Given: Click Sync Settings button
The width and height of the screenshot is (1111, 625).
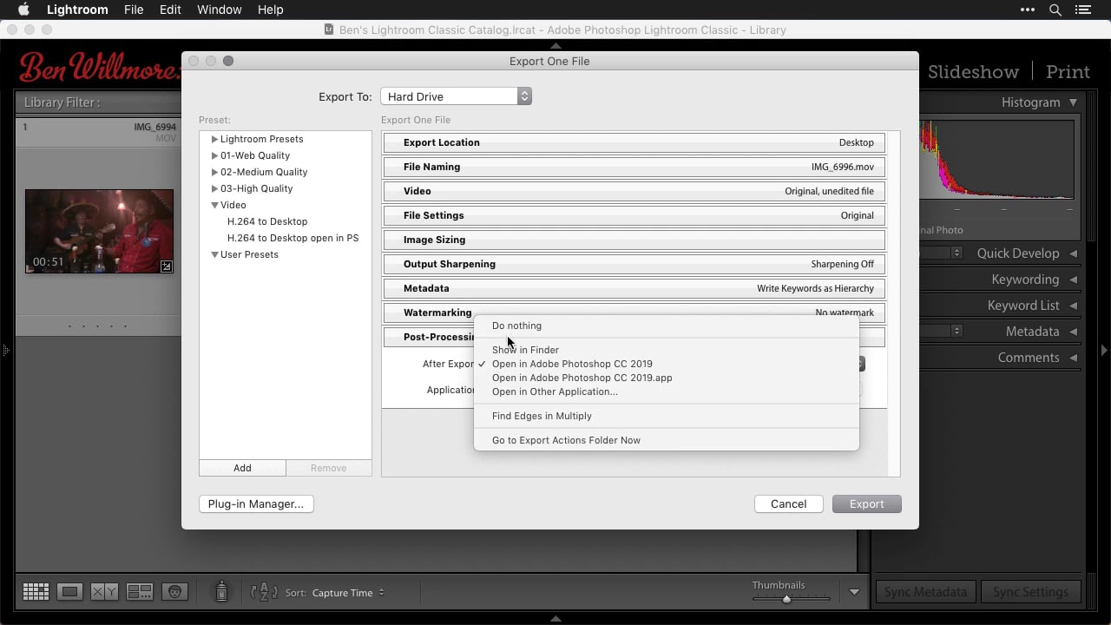Looking at the screenshot, I should 1030,592.
